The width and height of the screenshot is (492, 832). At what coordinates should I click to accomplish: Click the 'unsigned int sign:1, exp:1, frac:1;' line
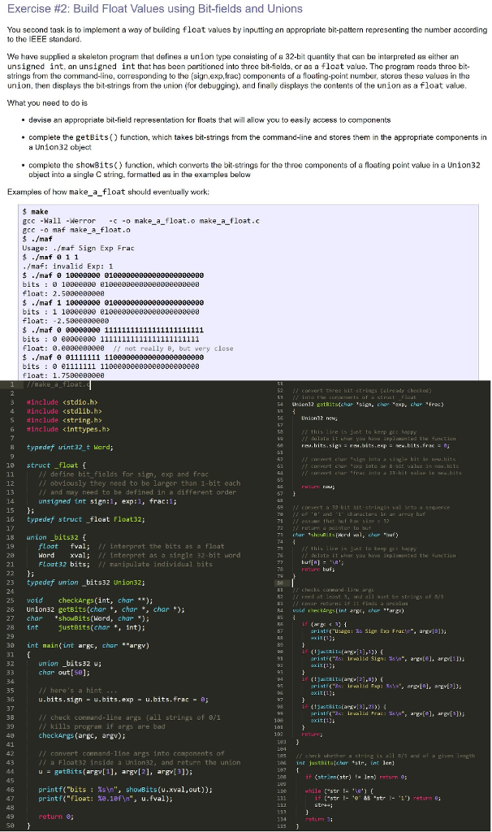point(108,501)
